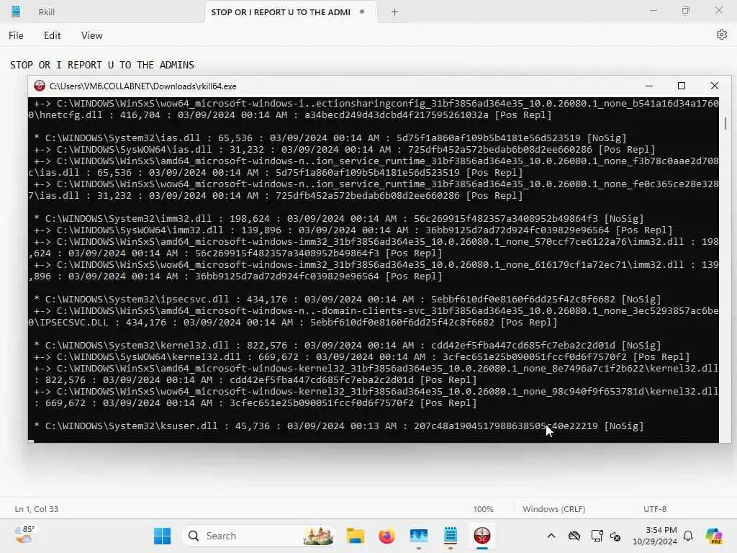Open the Notepad File menu

[16, 35]
